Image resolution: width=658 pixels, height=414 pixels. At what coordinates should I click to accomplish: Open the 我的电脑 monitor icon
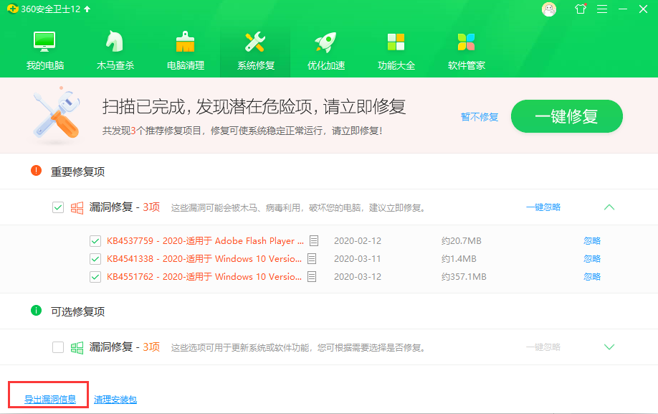(44, 42)
